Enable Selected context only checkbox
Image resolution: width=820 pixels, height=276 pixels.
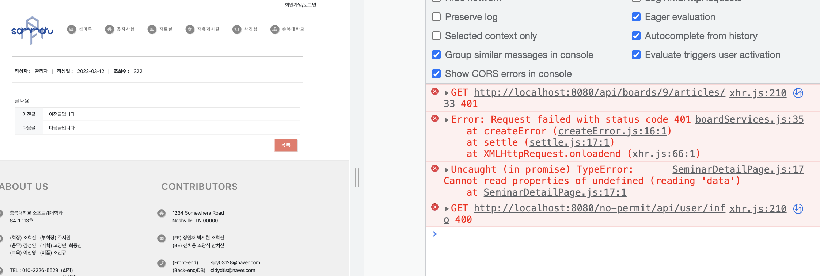(x=436, y=36)
